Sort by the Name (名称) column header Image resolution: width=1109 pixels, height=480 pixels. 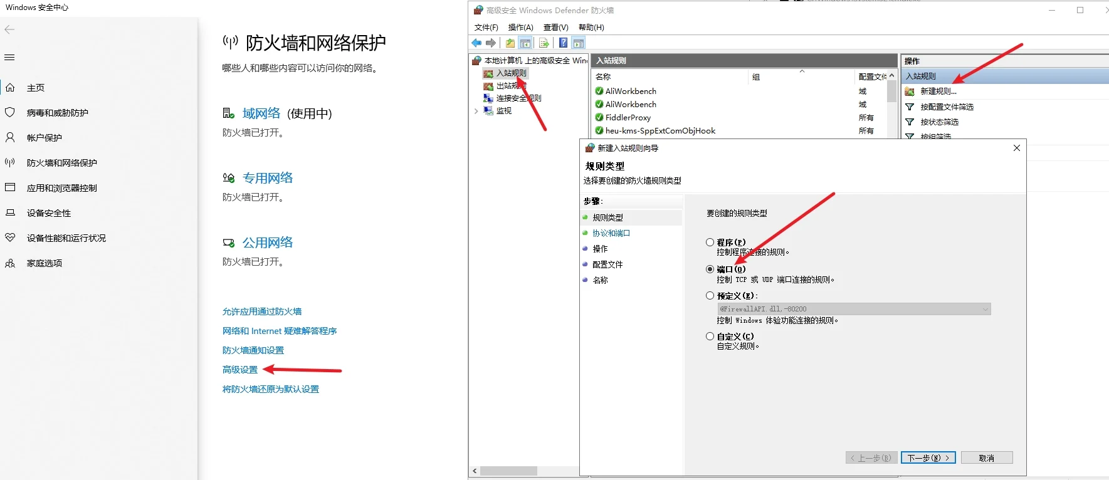(603, 76)
